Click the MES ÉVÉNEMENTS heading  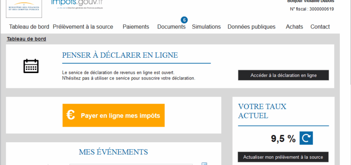[114, 152]
